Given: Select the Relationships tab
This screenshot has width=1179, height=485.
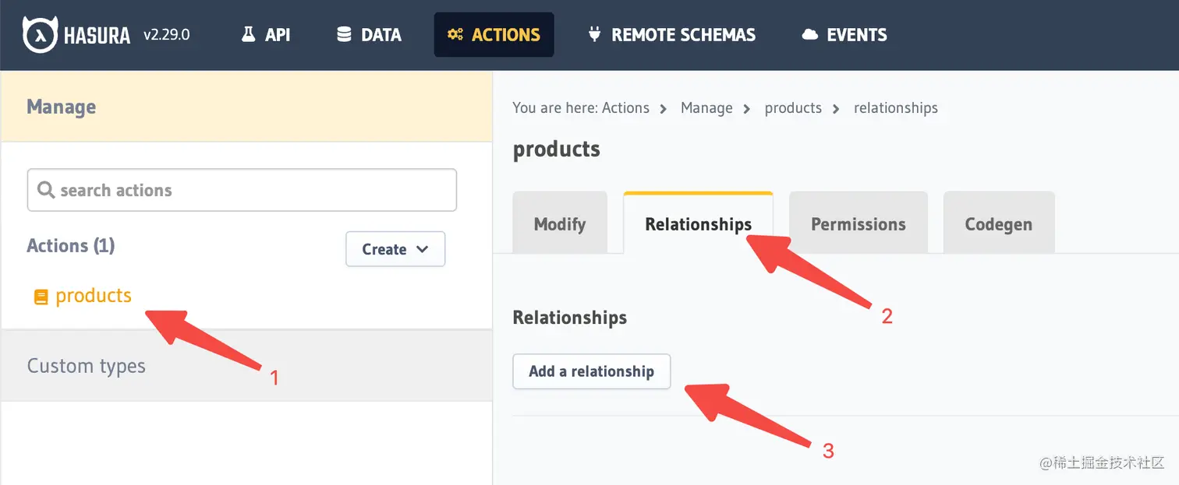Looking at the screenshot, I should 699,224.
